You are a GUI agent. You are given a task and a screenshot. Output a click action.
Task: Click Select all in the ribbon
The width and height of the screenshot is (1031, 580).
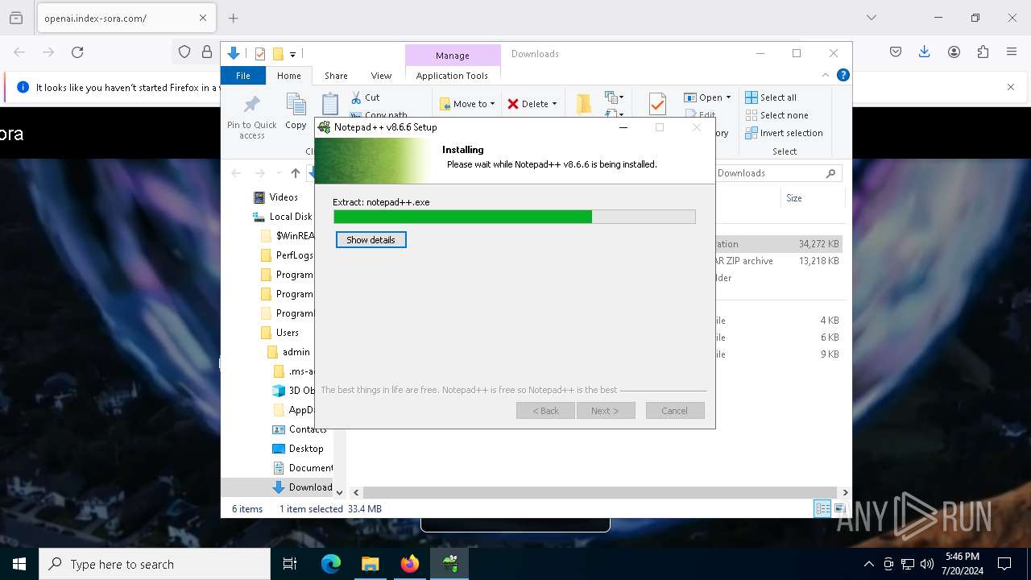pyautogui.click(x=771, y=97)
